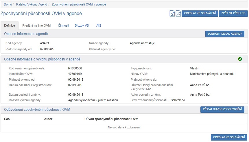Click the green check status icon

click(x=240, y=59)
